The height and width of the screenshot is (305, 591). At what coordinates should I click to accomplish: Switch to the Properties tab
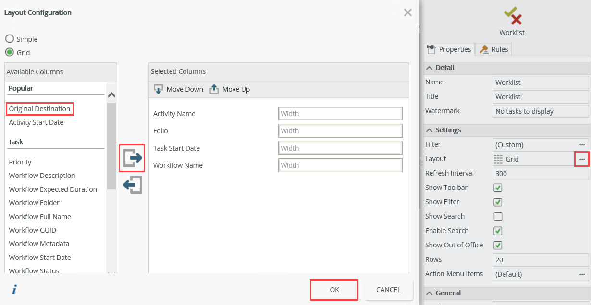(449, 49)
